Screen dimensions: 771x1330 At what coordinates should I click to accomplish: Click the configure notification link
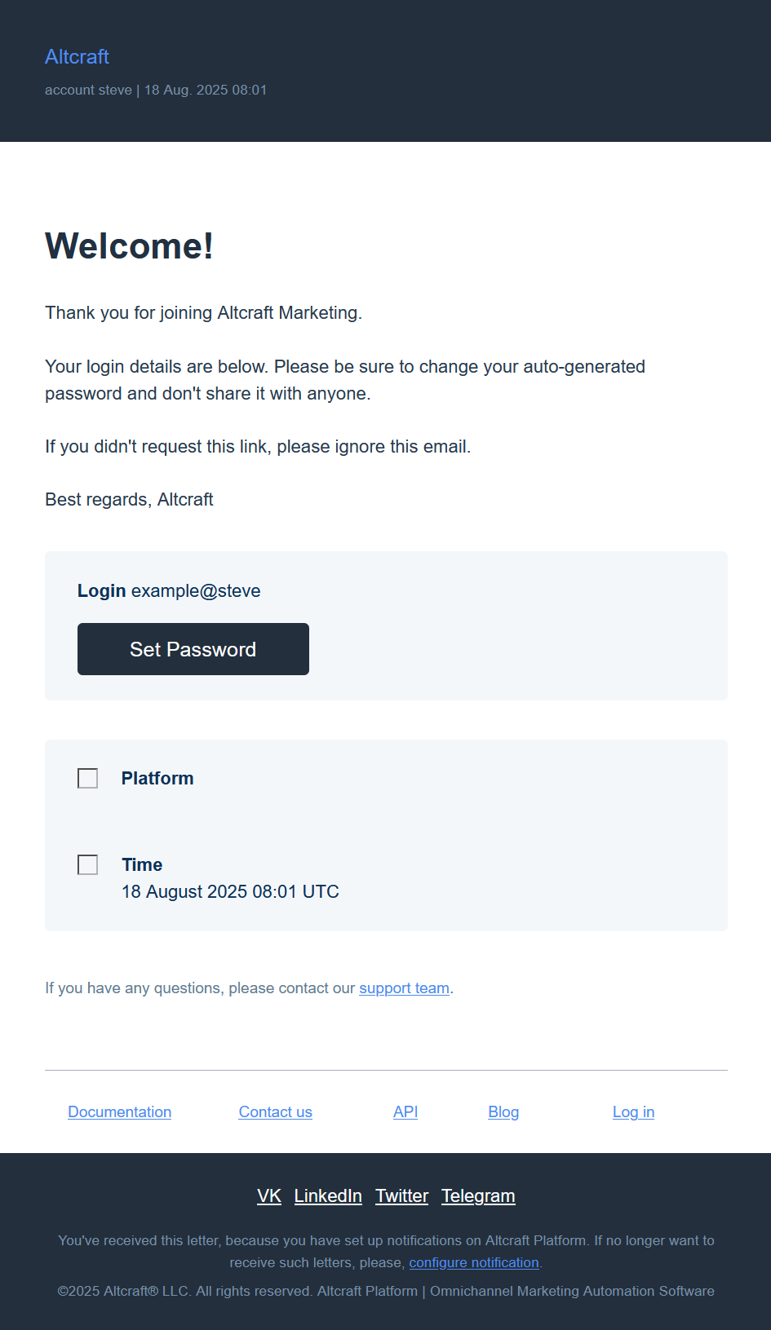coord(473,1263)
